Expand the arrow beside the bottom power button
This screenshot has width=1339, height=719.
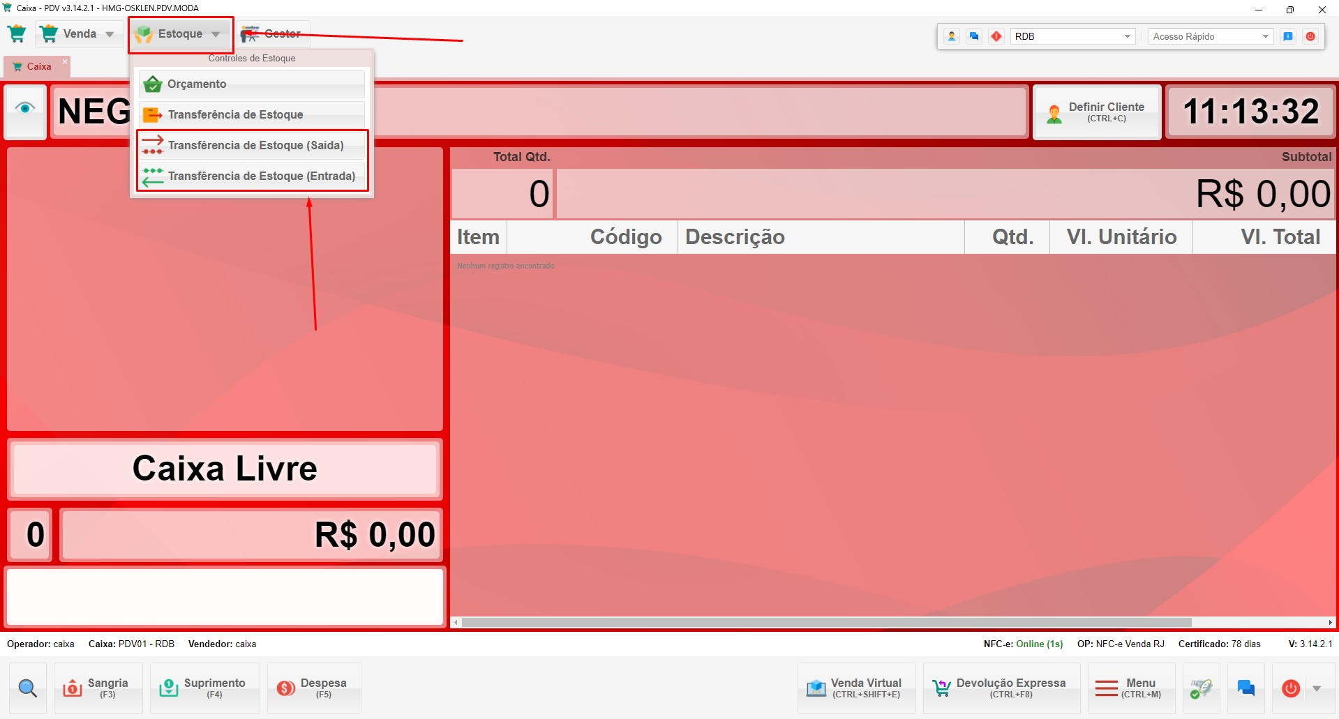tap(1317, 688)
